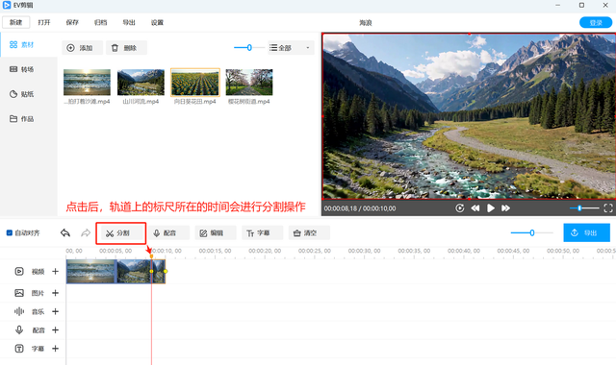The height and width of the screenshot is (365, 616).
Task: Click the blue 登录 button
Action: pos(596,23)
